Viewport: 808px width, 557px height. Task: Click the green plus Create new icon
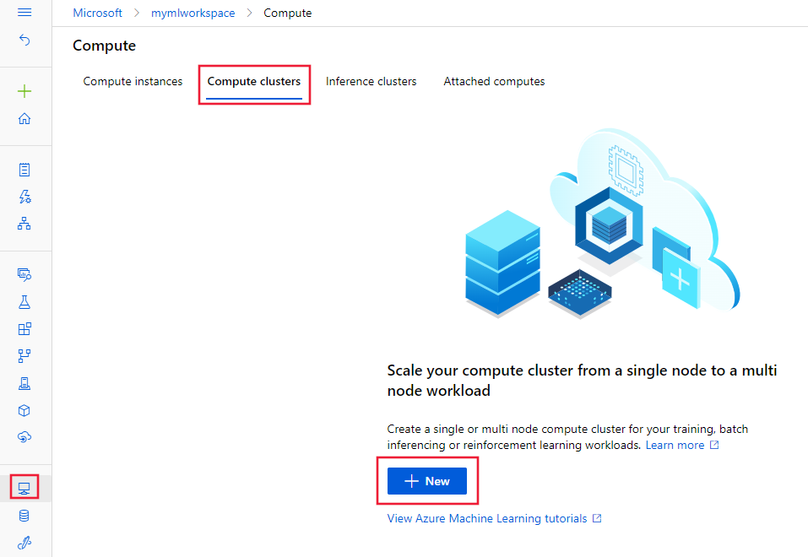click(24, 92)
